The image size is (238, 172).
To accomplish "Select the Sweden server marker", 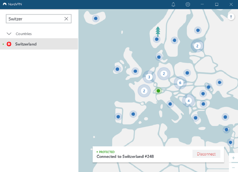I will point(174,40).
